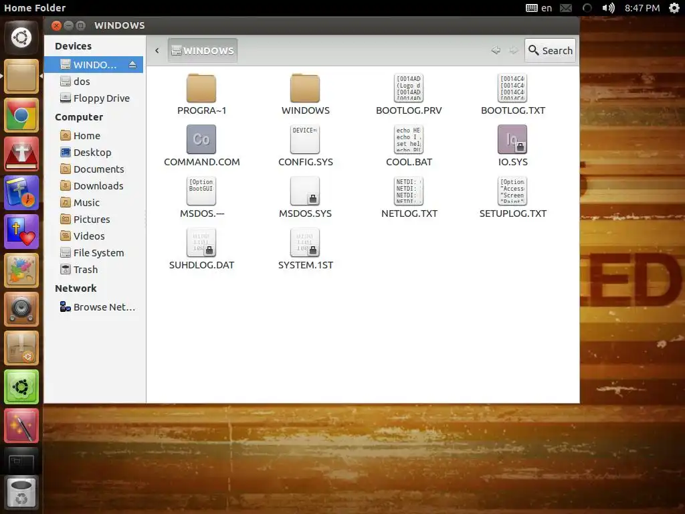
Task: Click the 8:47 PM clock
Action: [x=642, y=8]
